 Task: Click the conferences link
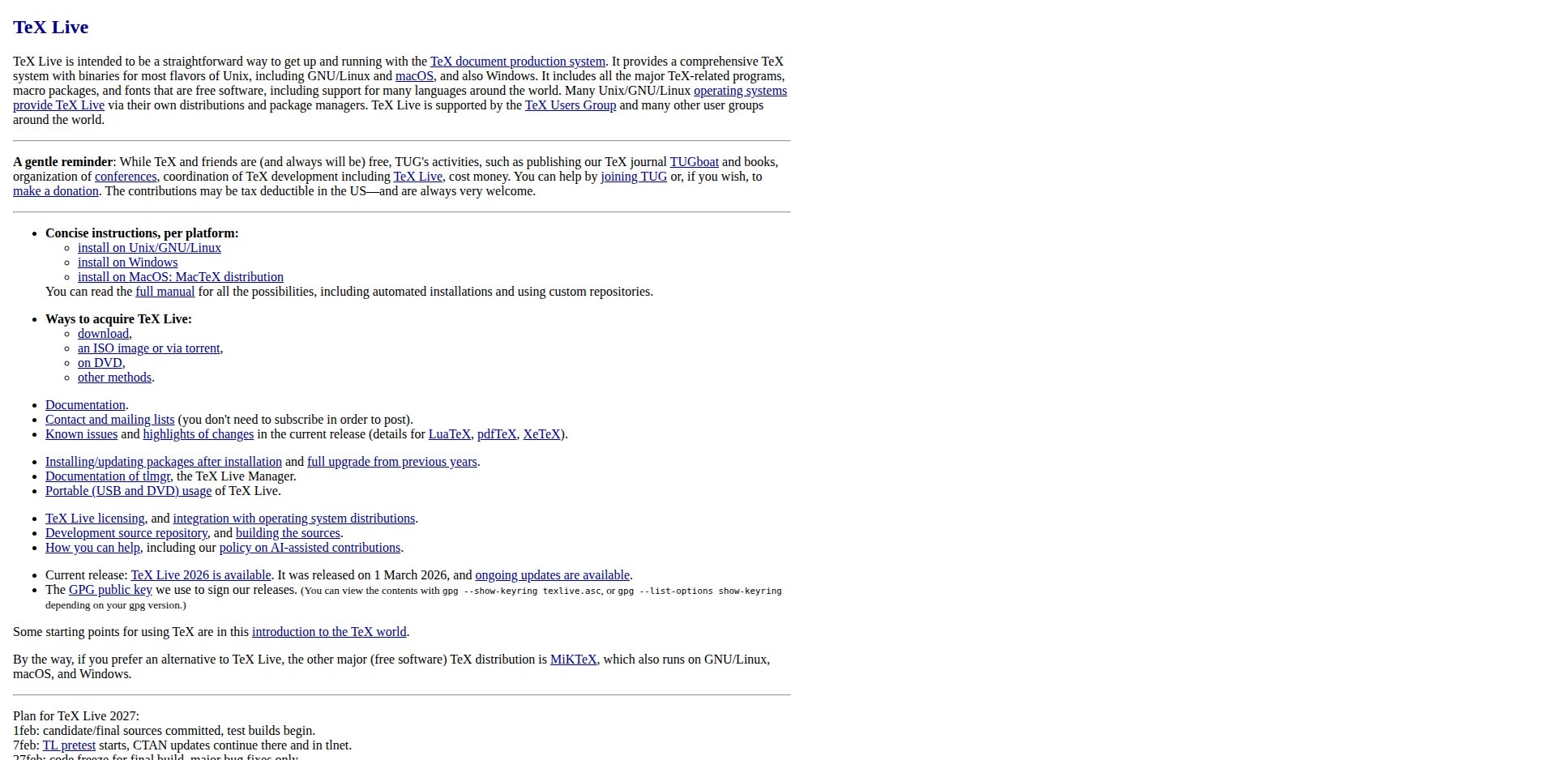tap(126, 177)
